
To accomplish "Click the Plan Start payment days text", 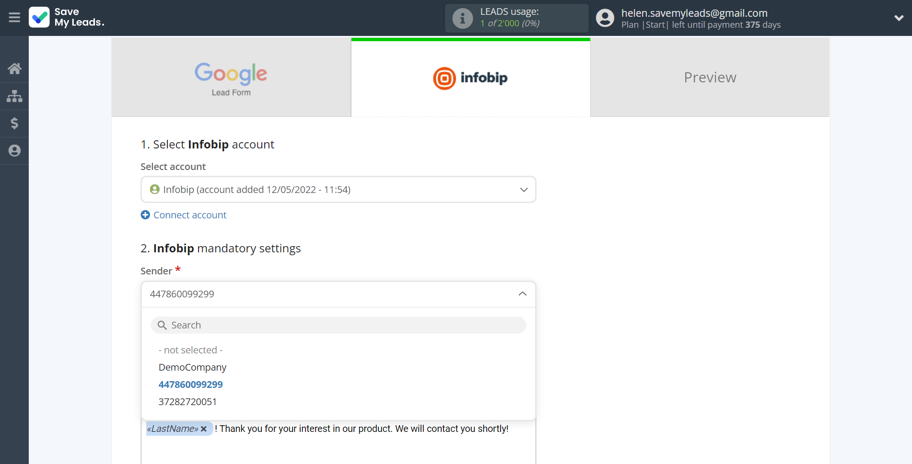I will tap(701, 25).
